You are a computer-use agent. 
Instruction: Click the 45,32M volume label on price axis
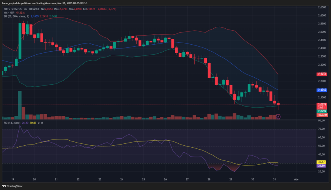point(322,115)
